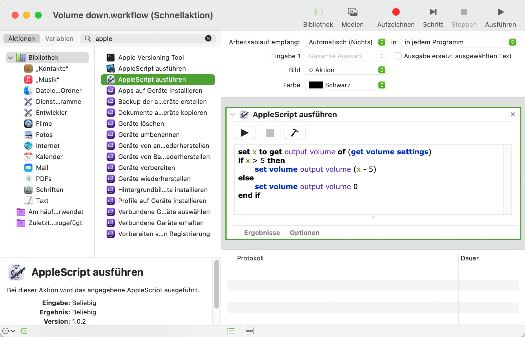
Task: Stop the AppleScript with the square button
Action: [x=269, y=133]
